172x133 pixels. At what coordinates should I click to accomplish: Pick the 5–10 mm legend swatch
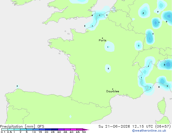[x=30, y=129]
